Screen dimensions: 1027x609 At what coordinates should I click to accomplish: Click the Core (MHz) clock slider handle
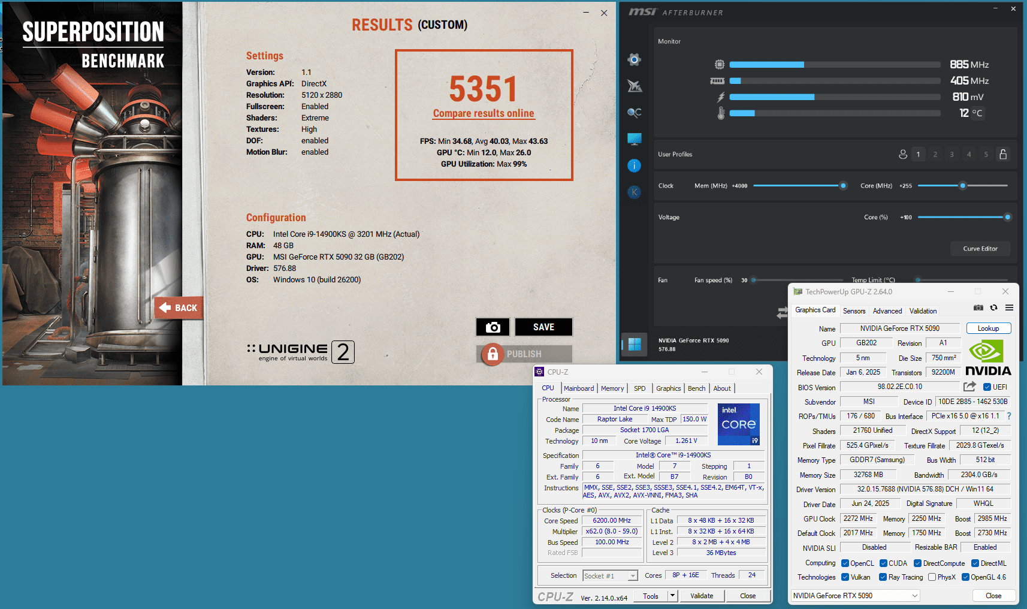point(963,186)
